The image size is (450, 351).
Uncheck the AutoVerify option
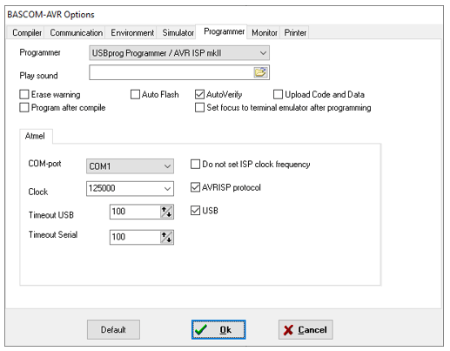coord(199,94)
